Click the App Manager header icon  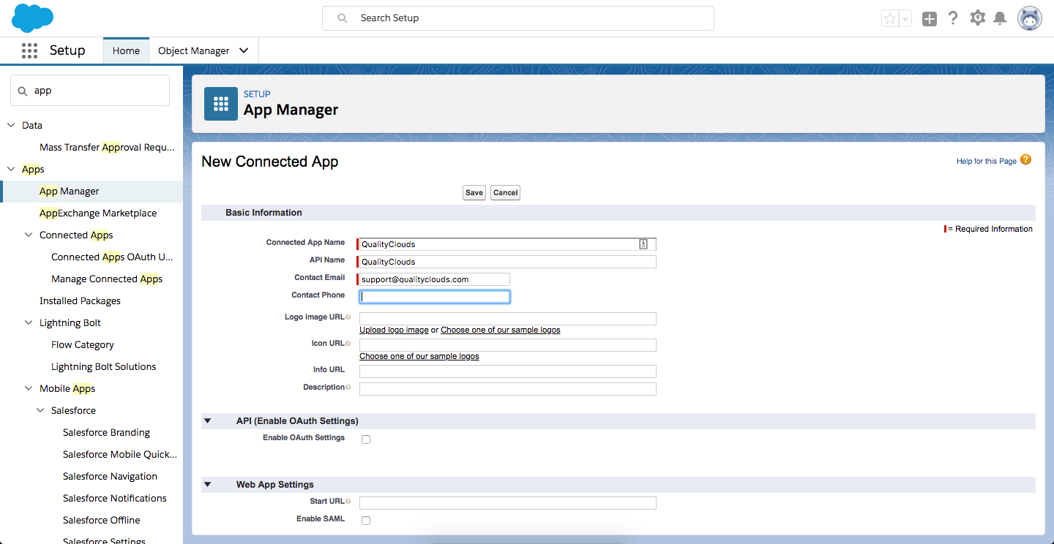pyautogui.click(x=221, y=104)
